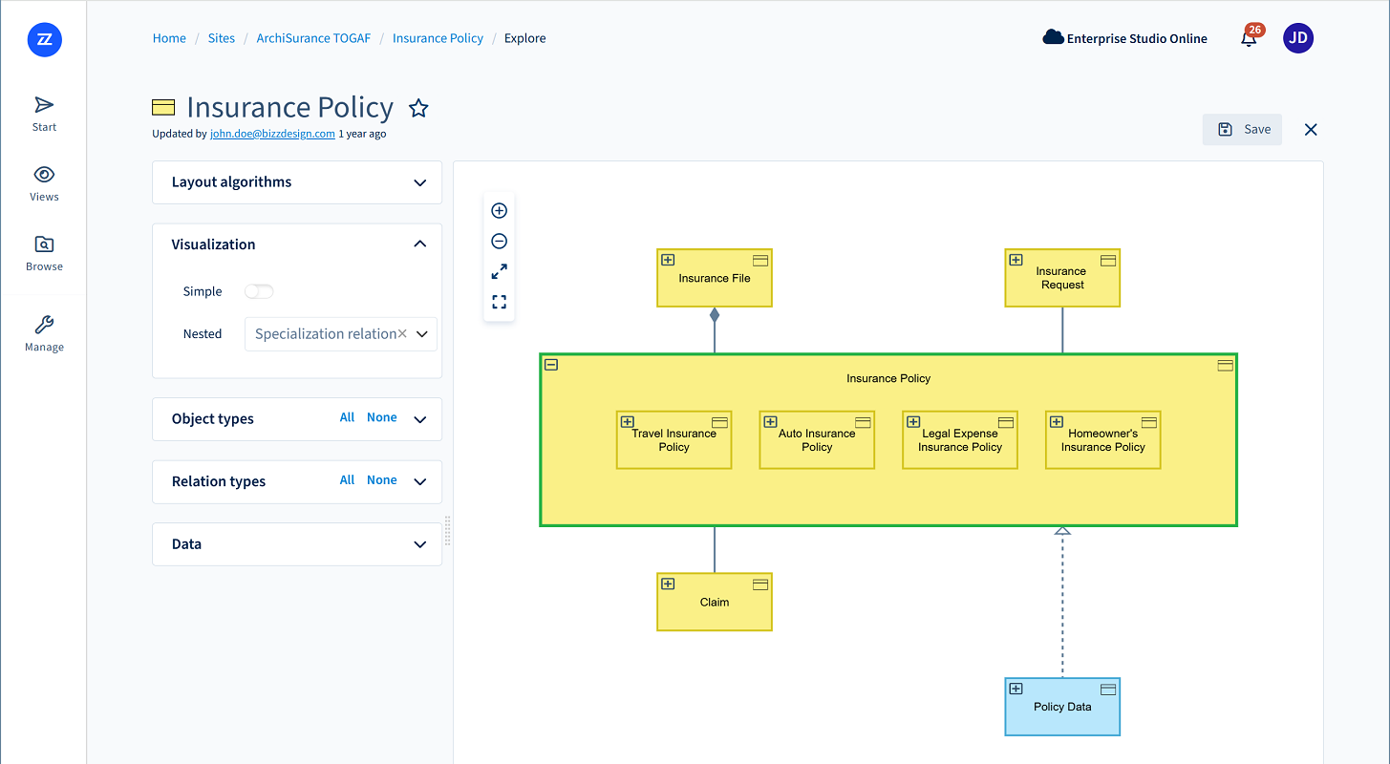Expand Travel Insurance Policy node
This screenshot has height=764, width=1390.
pyautogui.click(x=627, y=421)
